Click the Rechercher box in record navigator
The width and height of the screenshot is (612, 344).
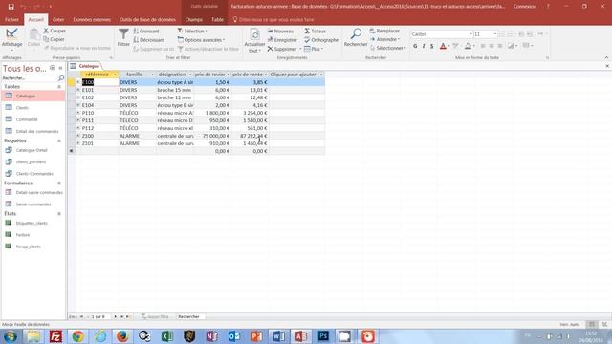[190, 316]
